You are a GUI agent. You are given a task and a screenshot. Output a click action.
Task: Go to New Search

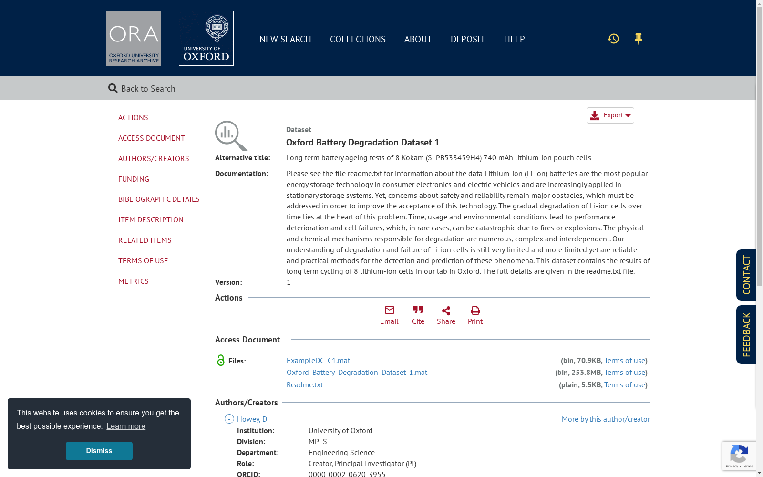pyautogui.click(x=285, y=39)
